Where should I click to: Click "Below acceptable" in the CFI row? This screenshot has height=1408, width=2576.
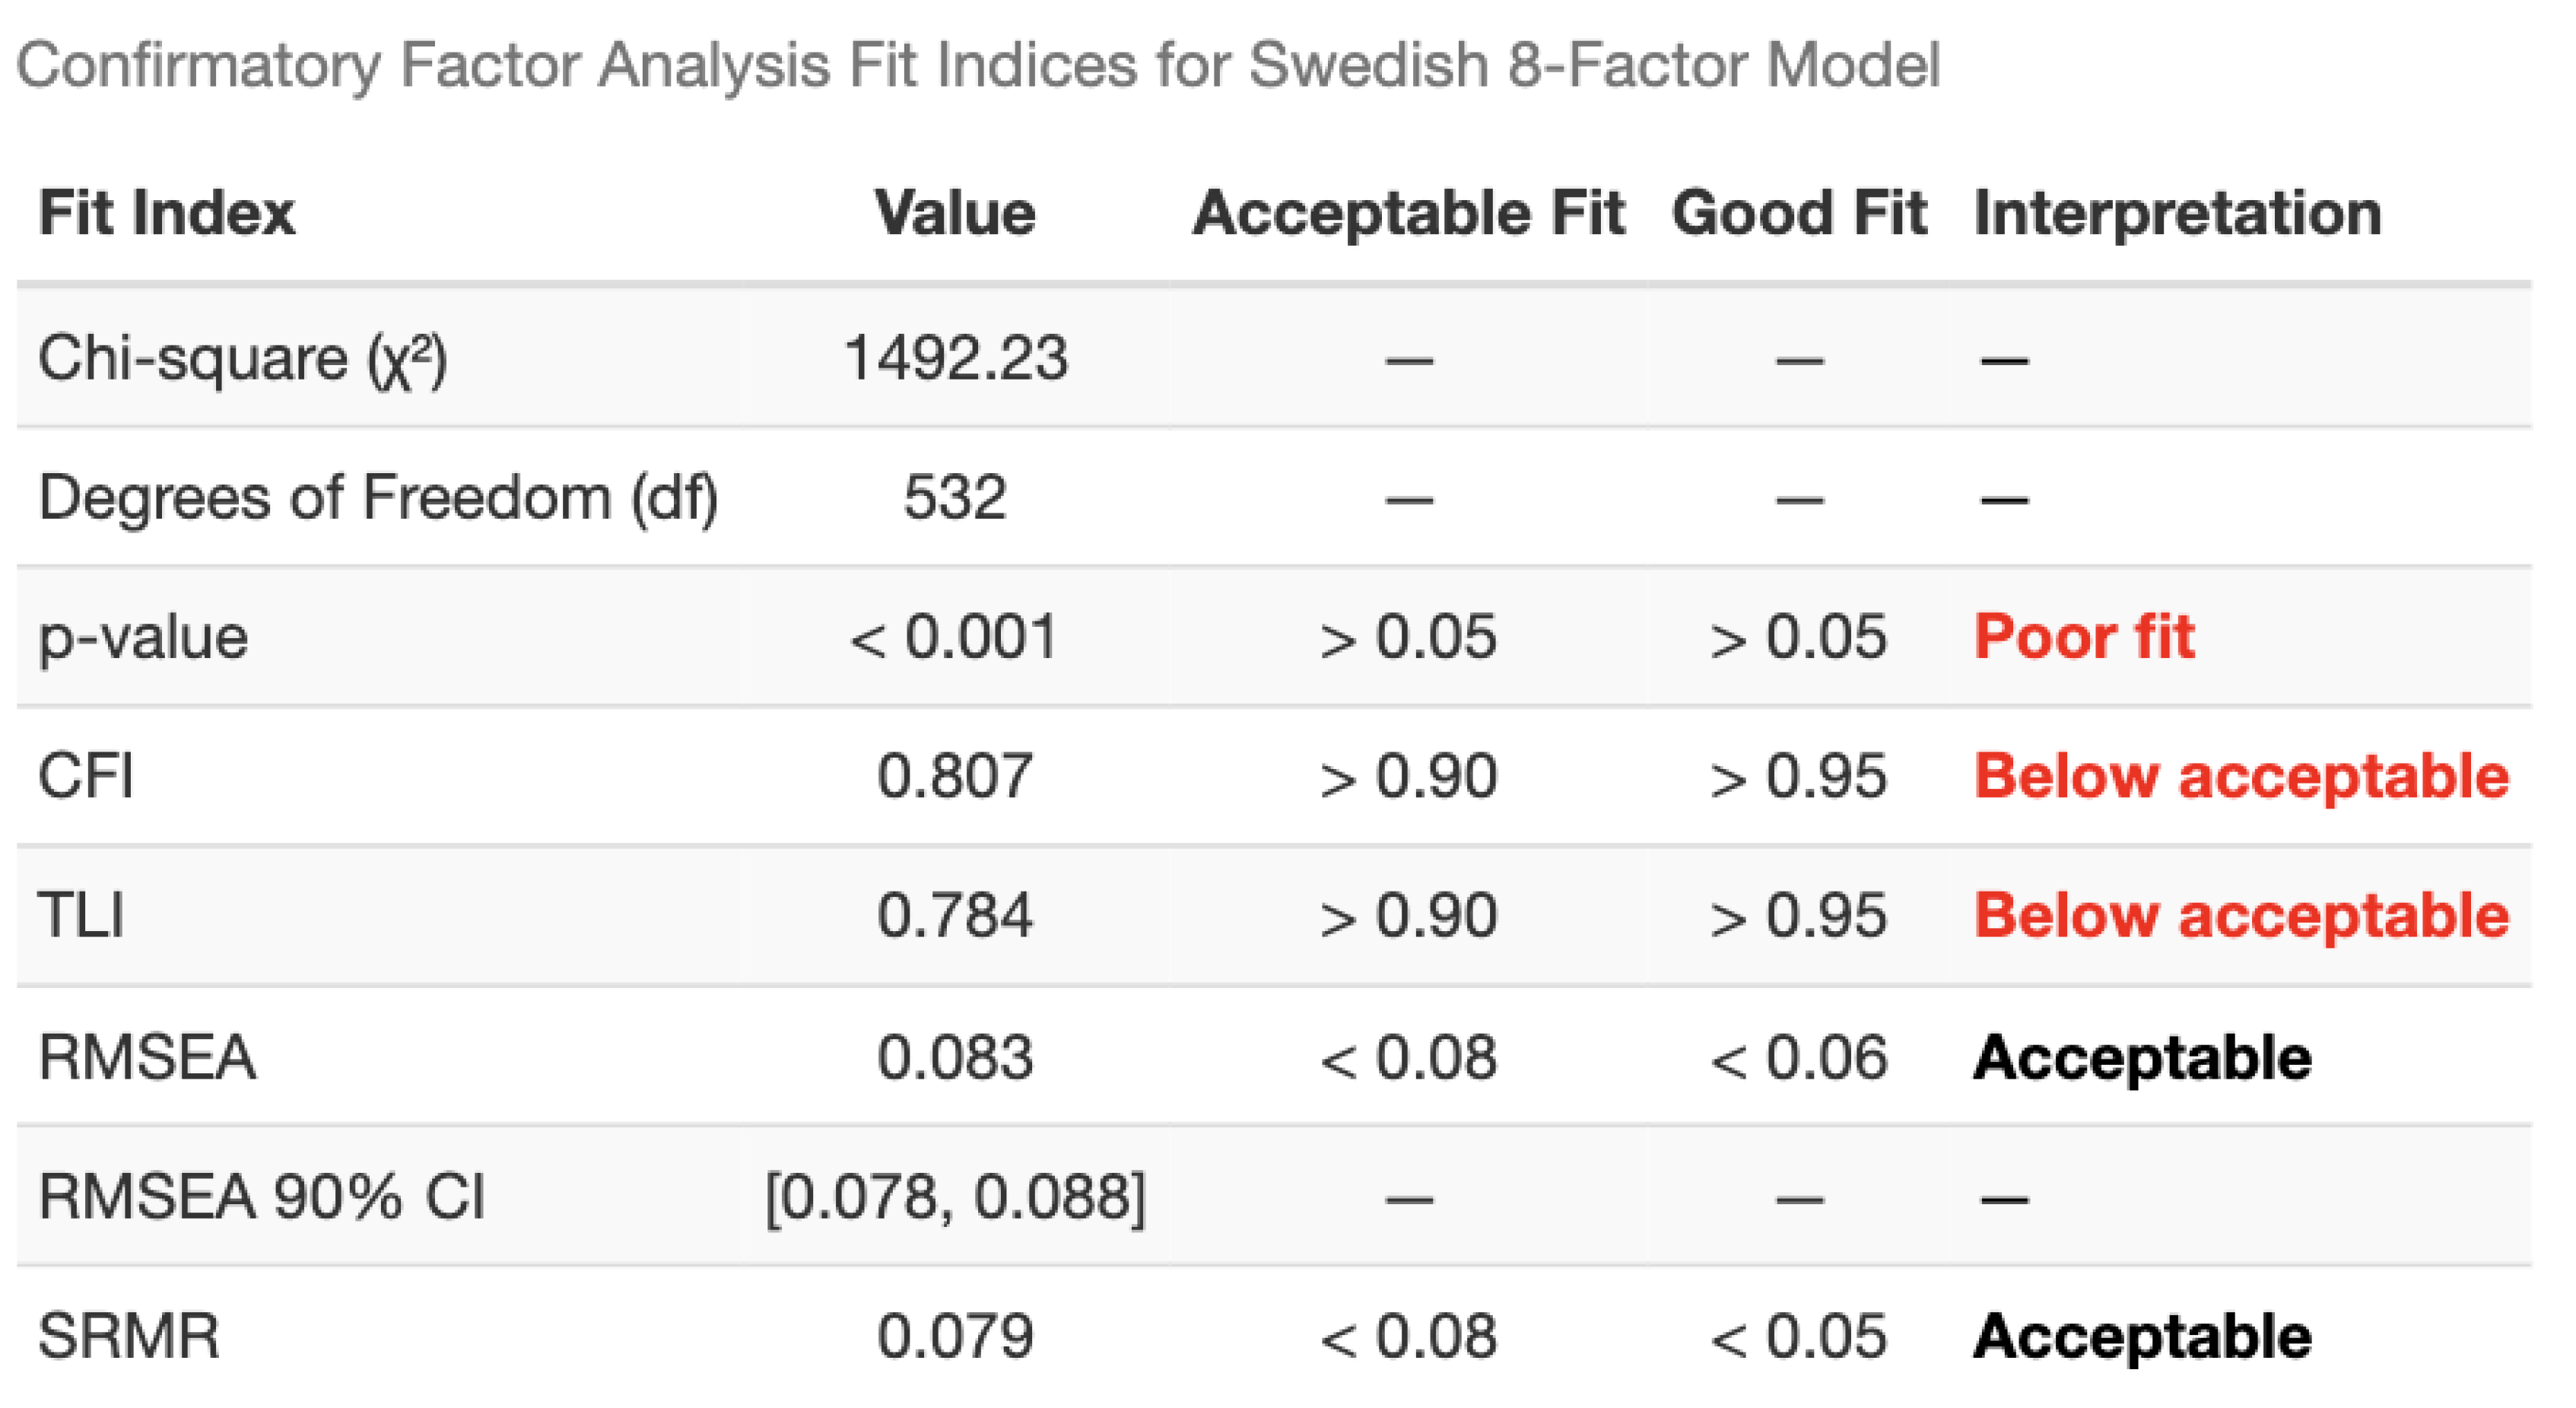pos(2241,776)
